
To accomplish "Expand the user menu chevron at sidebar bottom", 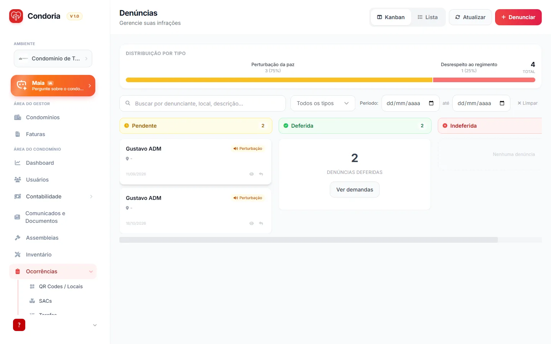I will tap(95, 325).
